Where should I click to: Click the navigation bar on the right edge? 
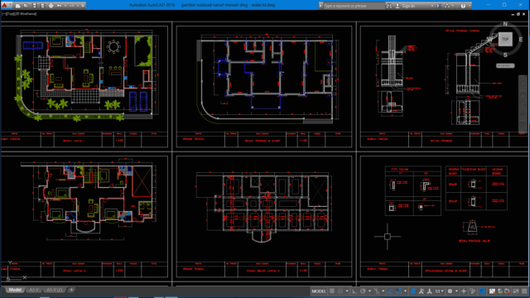tap(523, 103)
